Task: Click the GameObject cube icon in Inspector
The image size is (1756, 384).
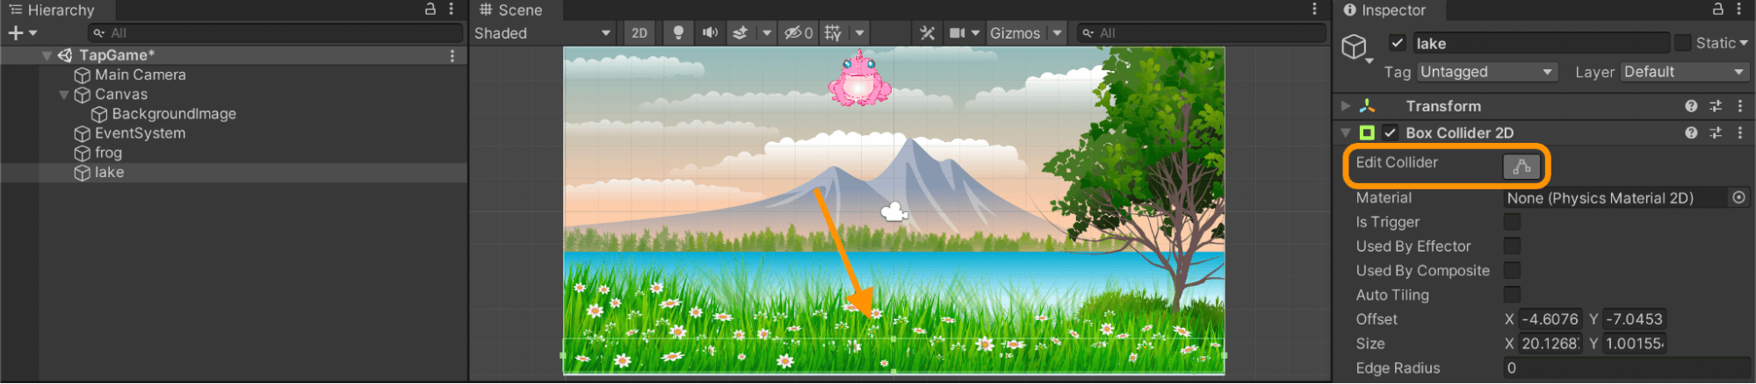Action: coord(1355,46)
